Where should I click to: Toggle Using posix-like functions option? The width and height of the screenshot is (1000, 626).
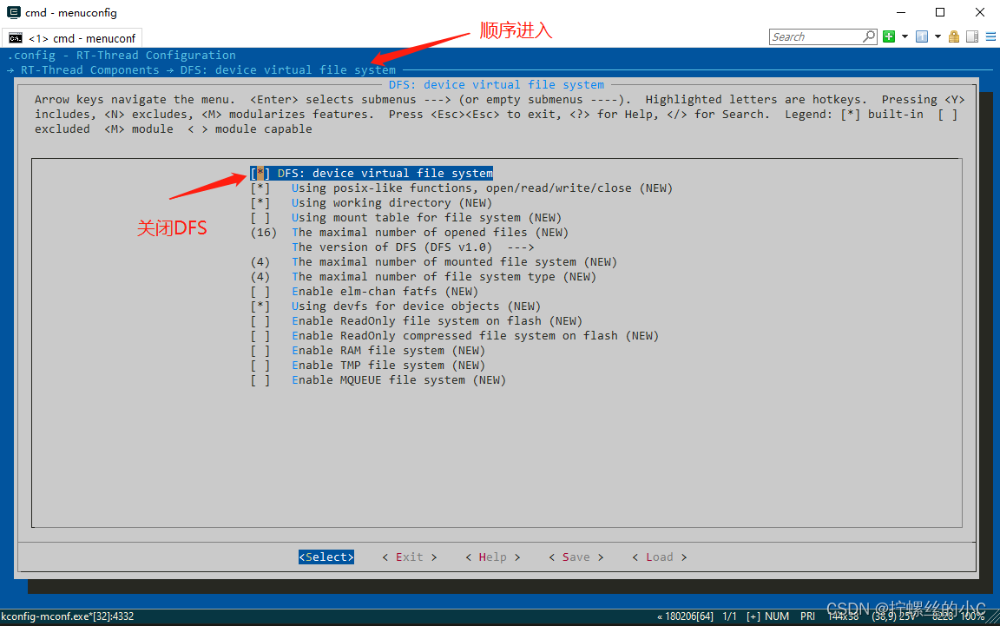462,188
